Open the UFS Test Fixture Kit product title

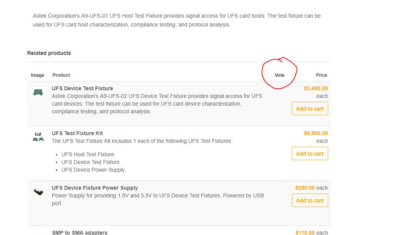[x=77, y=133]
